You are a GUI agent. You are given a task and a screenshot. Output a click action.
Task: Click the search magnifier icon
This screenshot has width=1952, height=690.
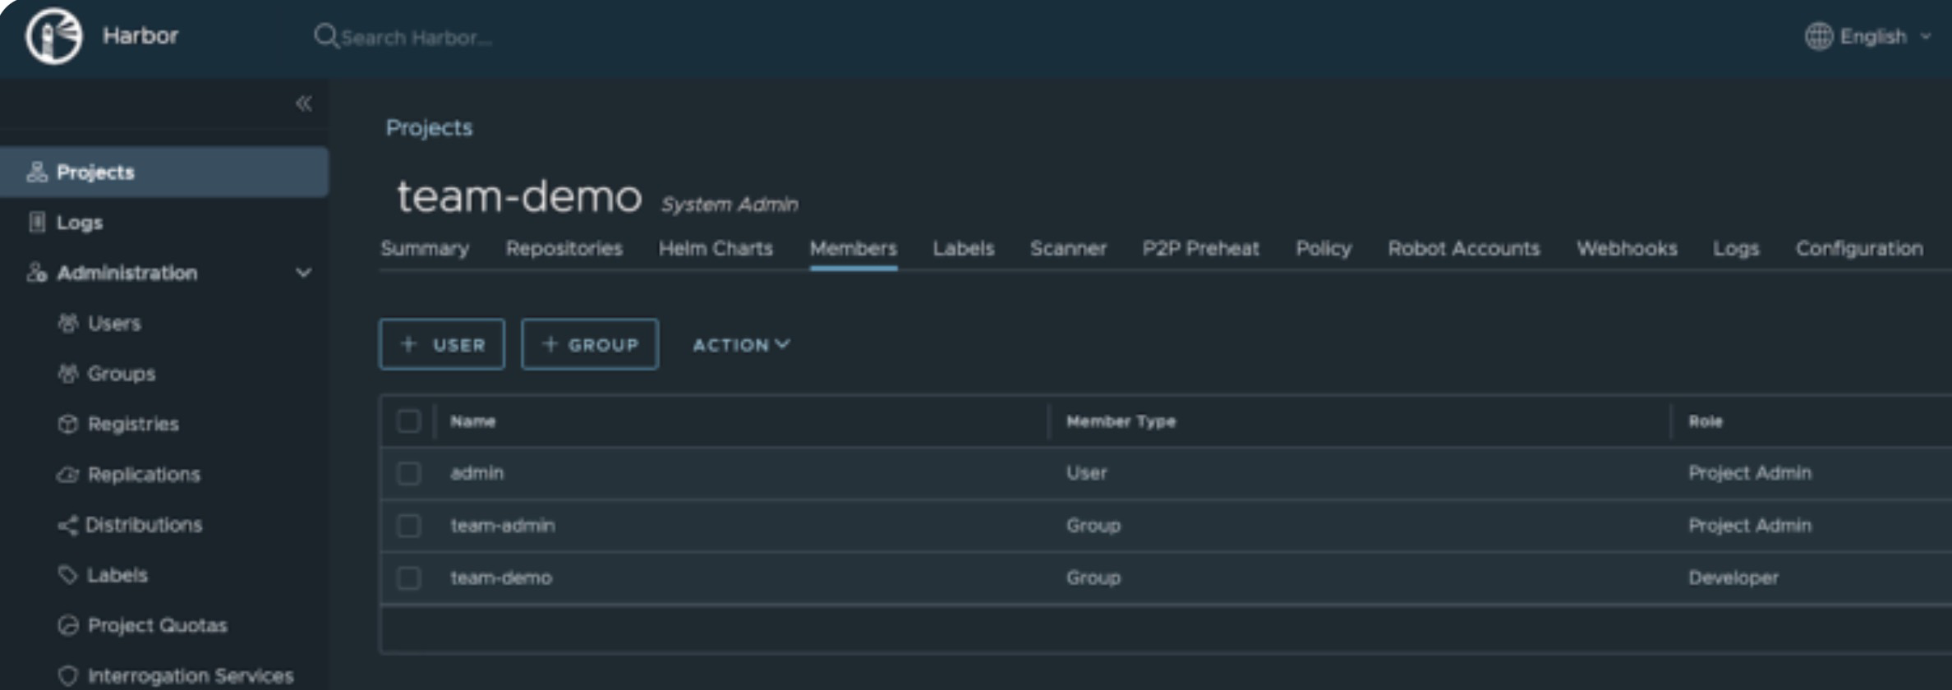(325, 36)
